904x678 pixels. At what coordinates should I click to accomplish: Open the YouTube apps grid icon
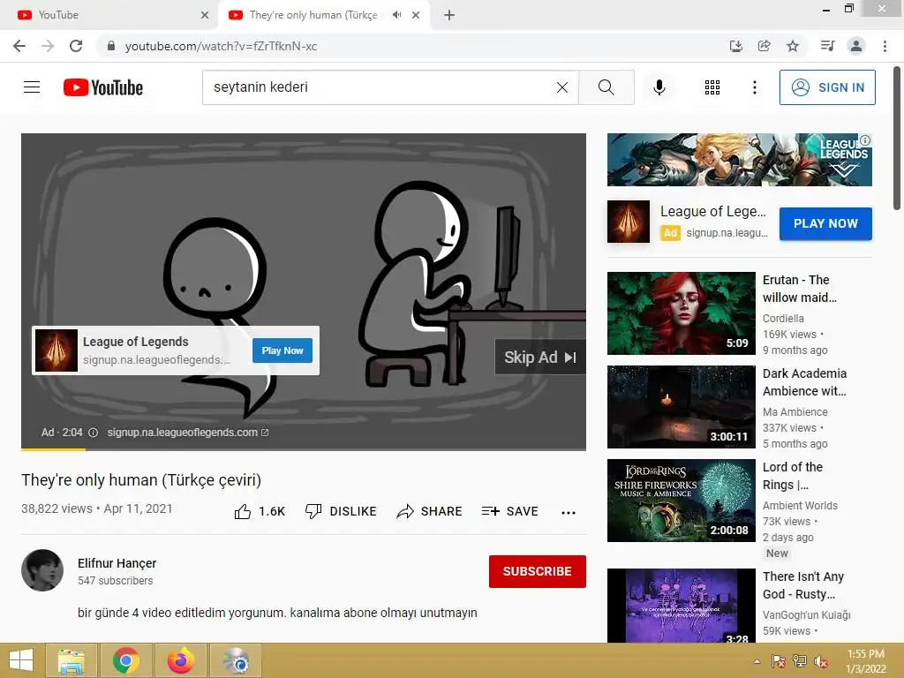pos(712,87)
